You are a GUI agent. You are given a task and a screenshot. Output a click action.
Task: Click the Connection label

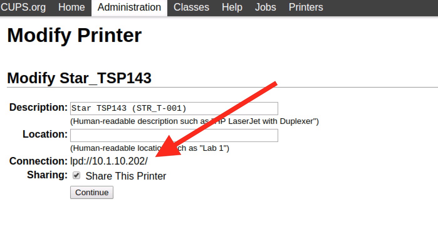(x=38, y=161)
